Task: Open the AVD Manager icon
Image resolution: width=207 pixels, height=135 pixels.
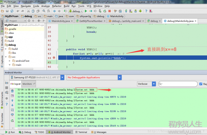Action: click(x=131, y=11)
